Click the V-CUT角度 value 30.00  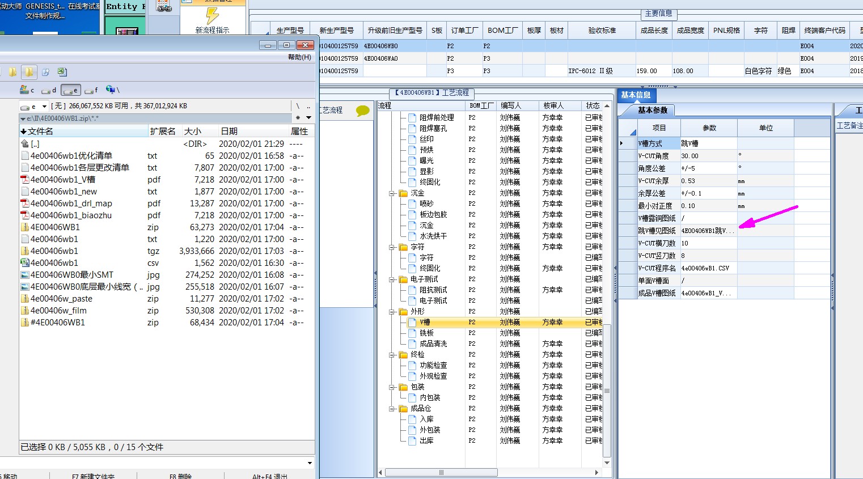(709, 156)
